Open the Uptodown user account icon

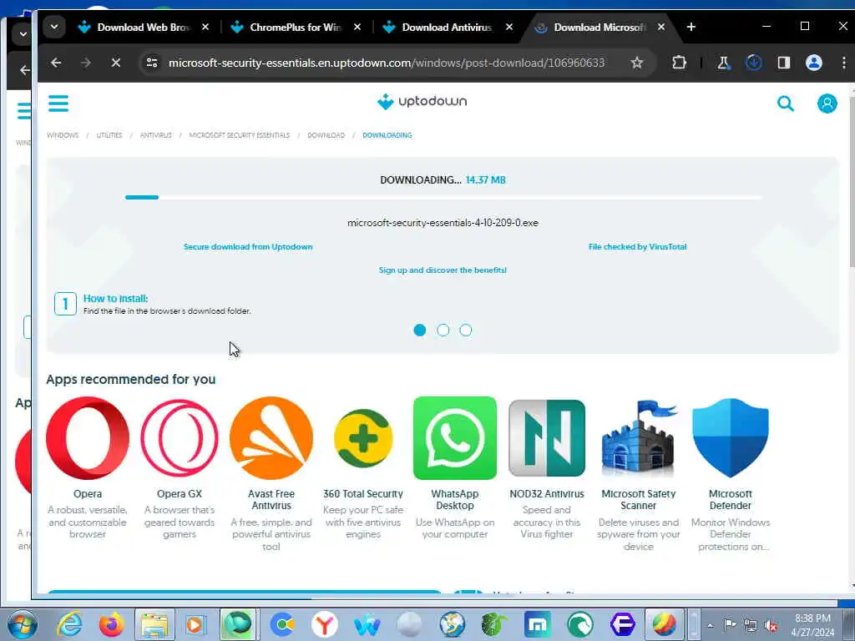827,103
